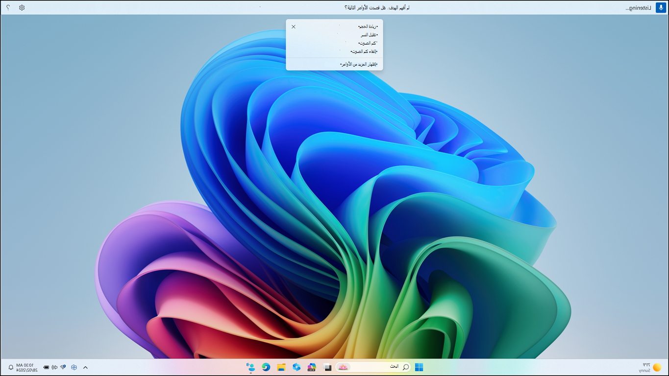Open the Windows Start menu
This screenshot has height=376, width=669.
tap(419, 367)
